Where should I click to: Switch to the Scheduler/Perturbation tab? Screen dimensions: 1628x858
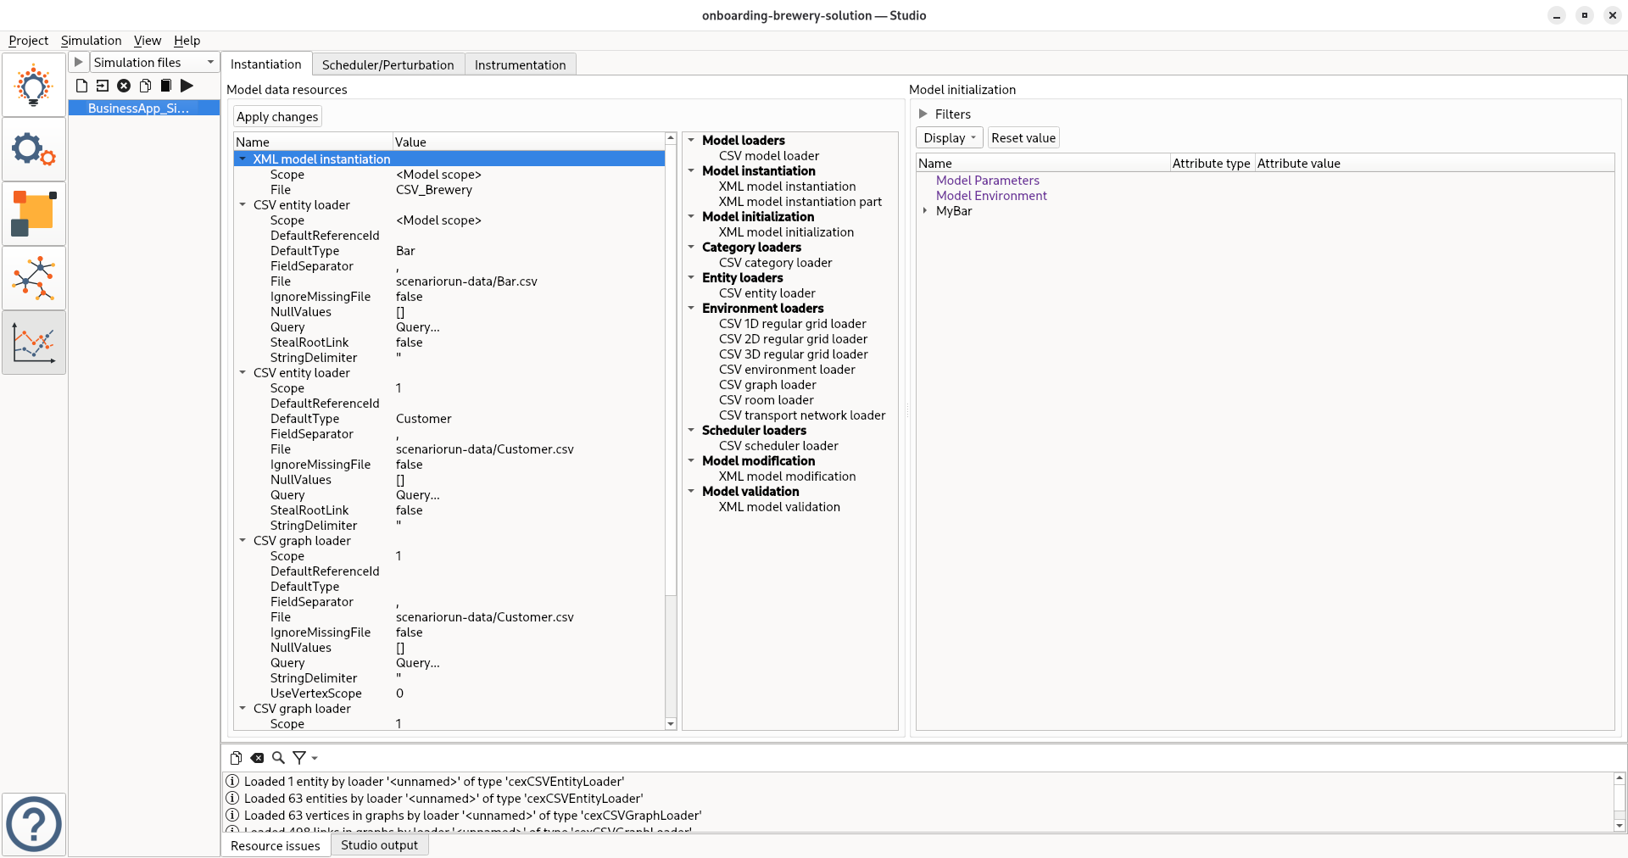tap(387, 64)
